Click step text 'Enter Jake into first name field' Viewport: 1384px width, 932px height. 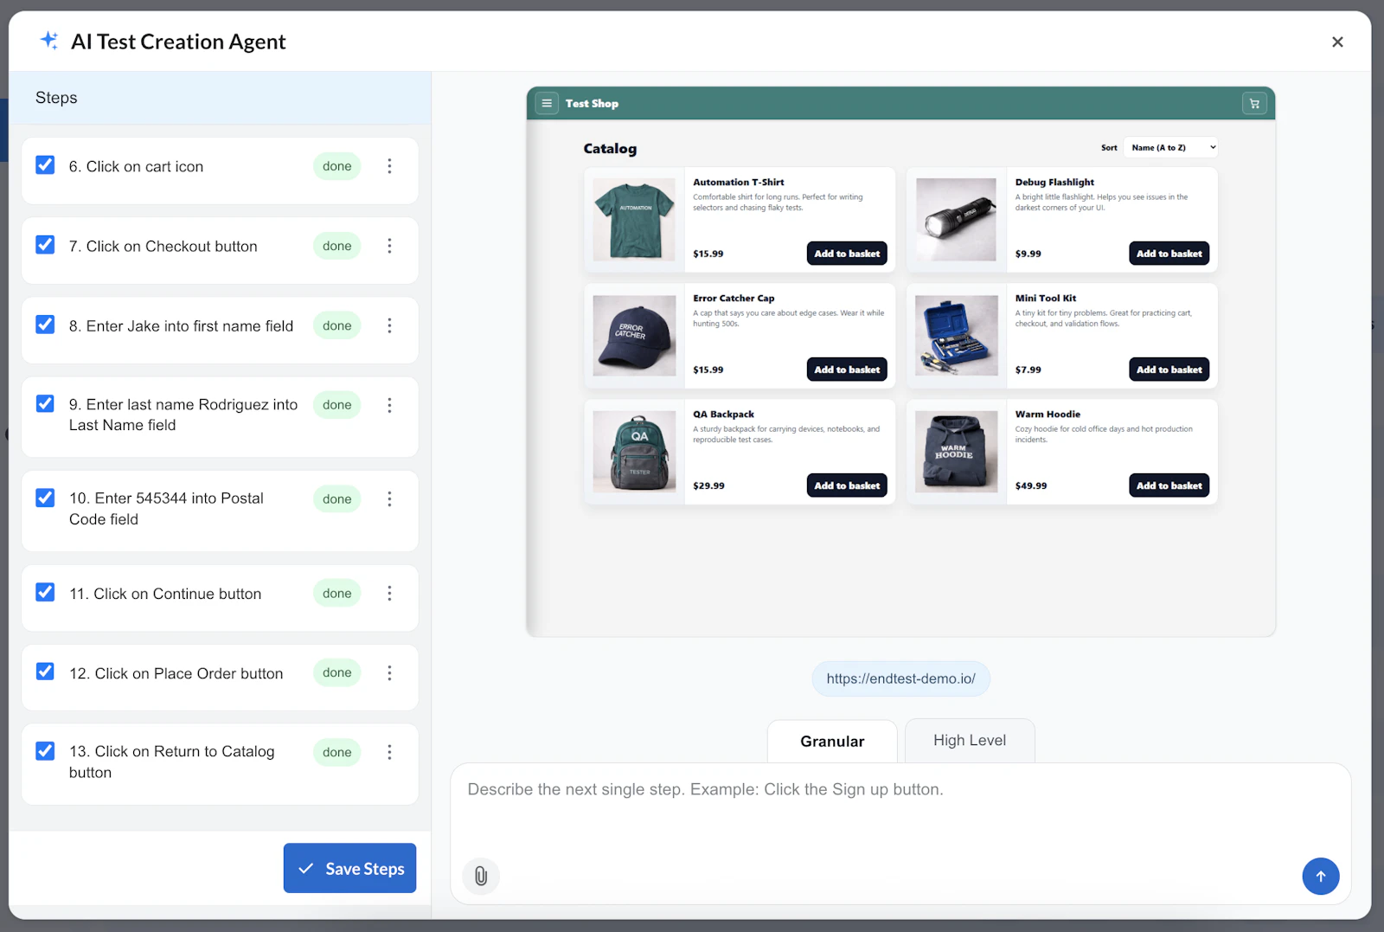pos(189,326)
